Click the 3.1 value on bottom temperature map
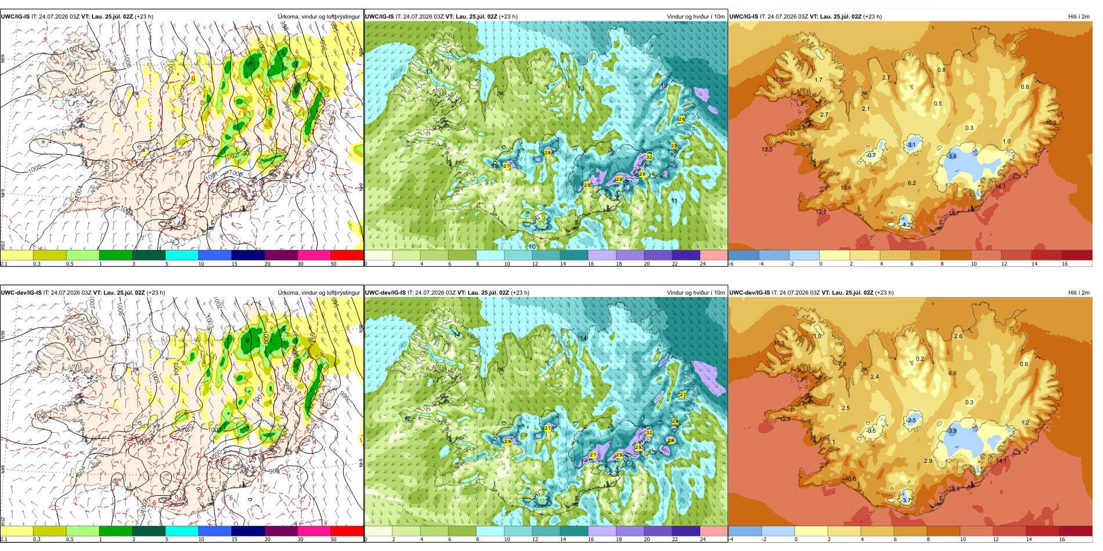 point(831,441)
